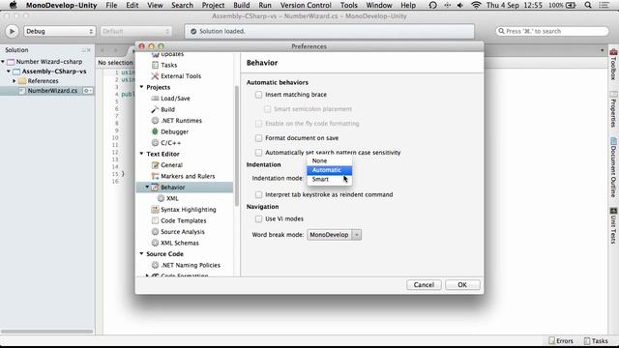Collapse Assembly-CSharp-vs project node
The height and width of the screenshot is (348, 619).
click(9, 72)
